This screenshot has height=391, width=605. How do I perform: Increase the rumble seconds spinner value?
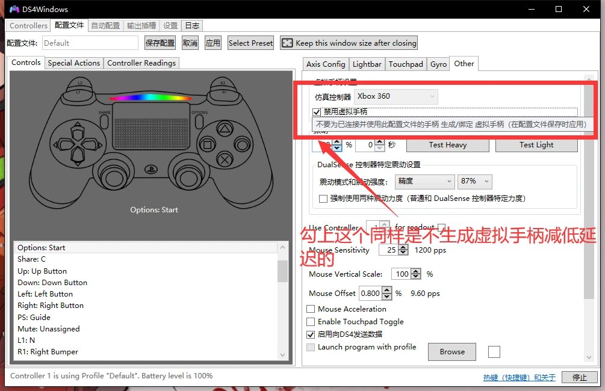(x=380, y=141)
